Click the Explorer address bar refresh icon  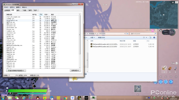point(128,34)
